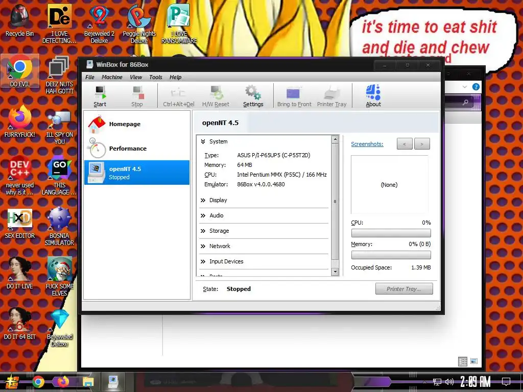Click the details list scroll up arrow

335,139
